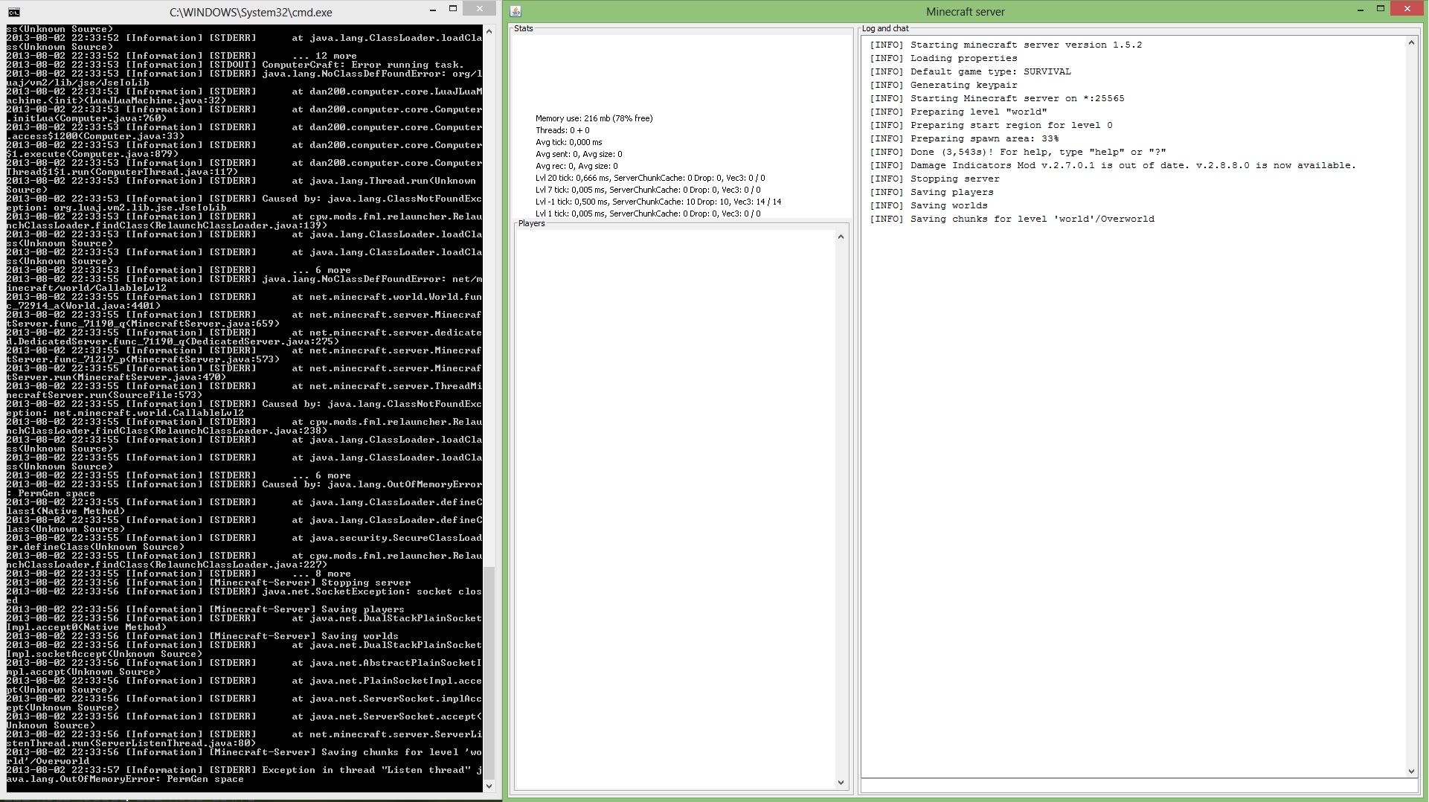
Task: Click the Log and chat scroll down arrow
Action: (x=1411, y=771)
